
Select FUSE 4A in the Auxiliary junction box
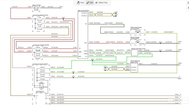[38, 48]
